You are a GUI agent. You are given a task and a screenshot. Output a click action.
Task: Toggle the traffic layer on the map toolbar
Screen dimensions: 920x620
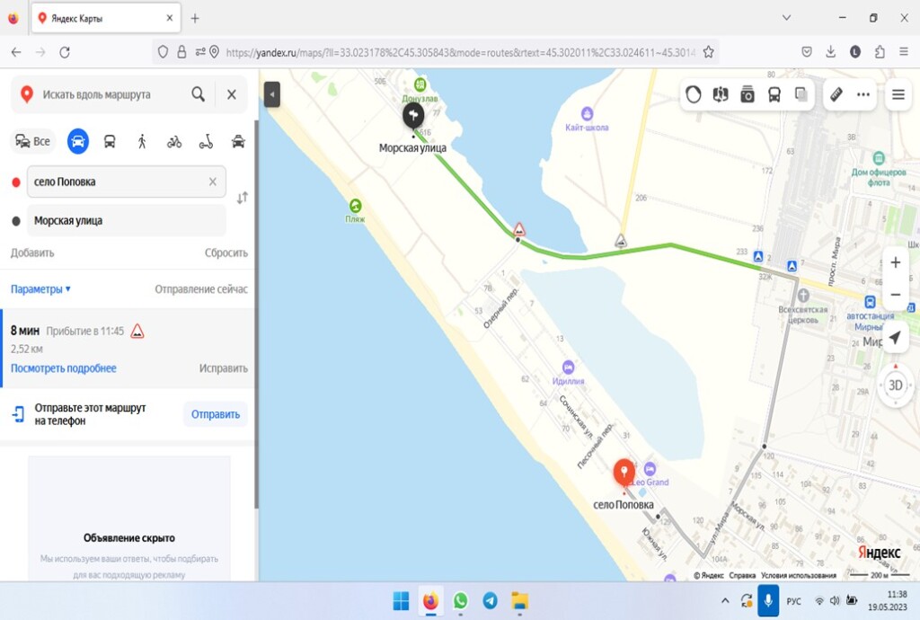click(x=694, y=94)
